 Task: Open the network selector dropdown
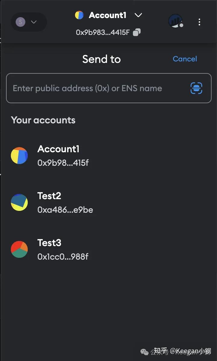point(29,22)
